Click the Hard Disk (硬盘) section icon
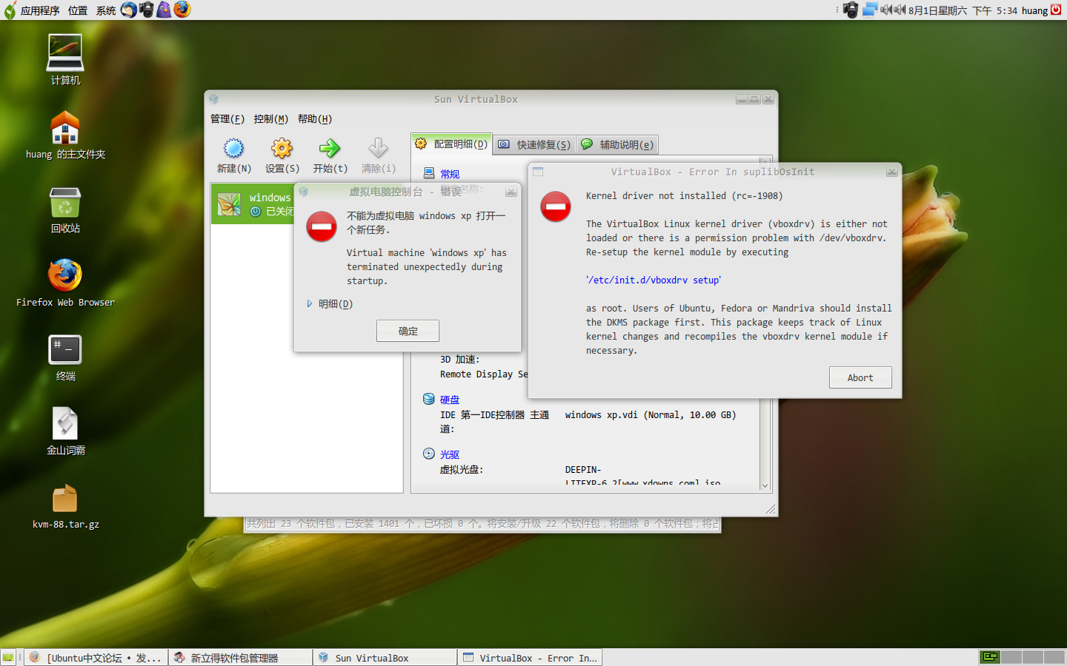 pyautogui.click(x=429, y=399)
